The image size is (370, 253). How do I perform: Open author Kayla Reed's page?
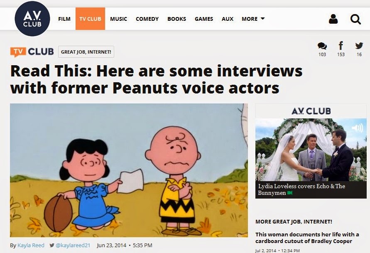31,245
